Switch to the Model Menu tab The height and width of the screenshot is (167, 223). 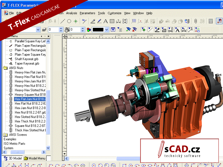(34, 158)
